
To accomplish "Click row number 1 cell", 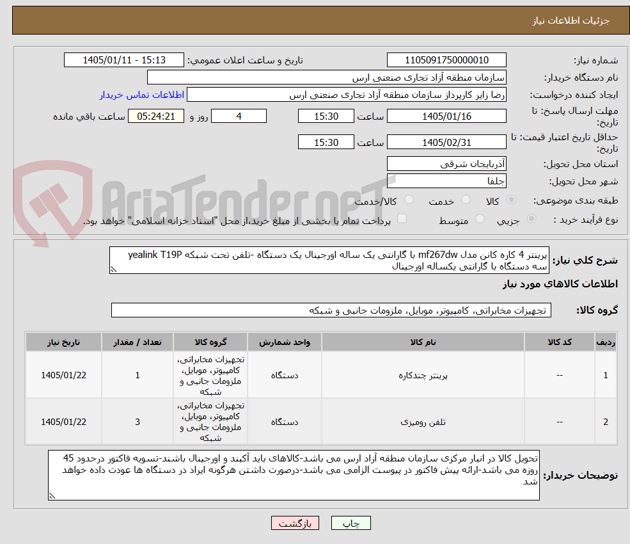I will click(x=606, y=375).
